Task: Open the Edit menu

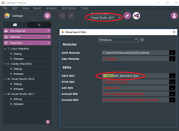Action: 15,8
